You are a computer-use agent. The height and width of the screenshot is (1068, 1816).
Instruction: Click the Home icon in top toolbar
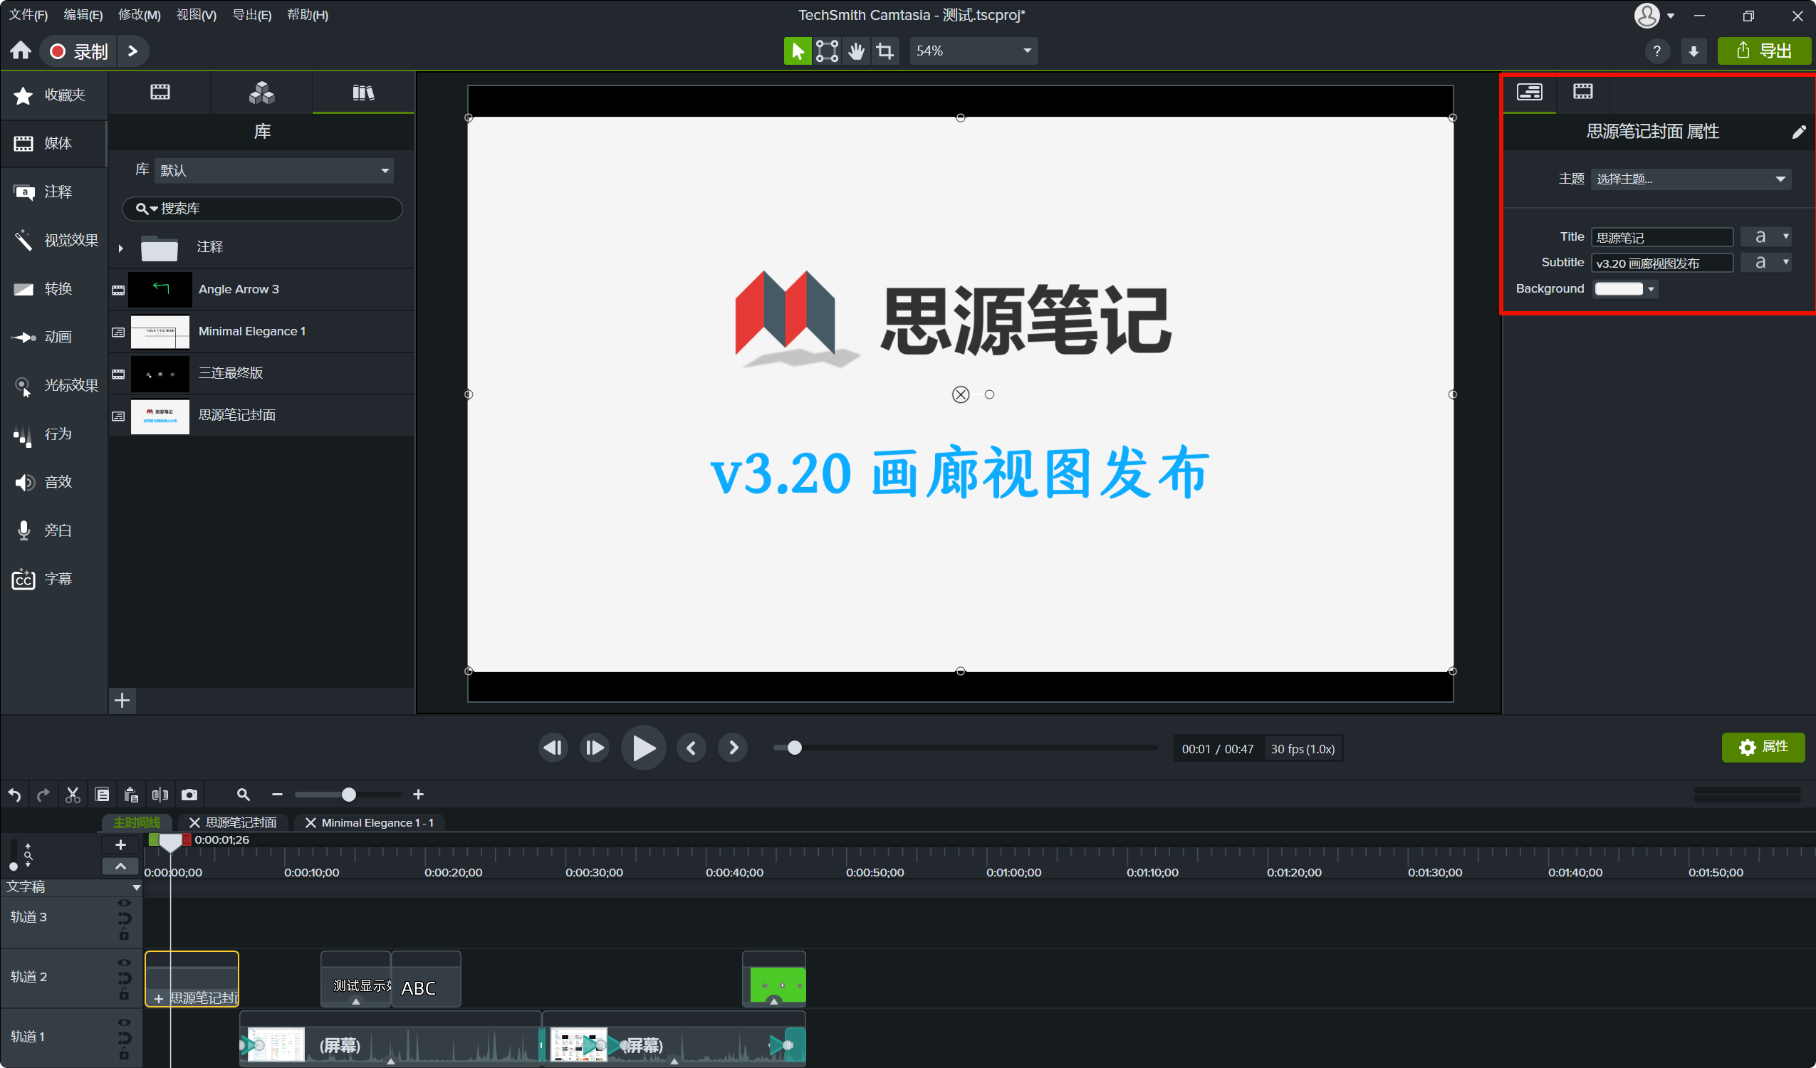coord(21,51)
